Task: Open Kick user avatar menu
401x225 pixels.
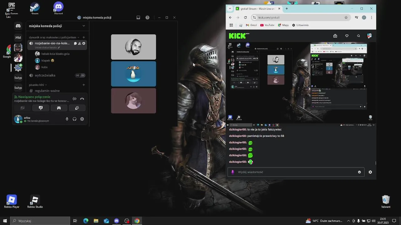Action: [369, 36]
